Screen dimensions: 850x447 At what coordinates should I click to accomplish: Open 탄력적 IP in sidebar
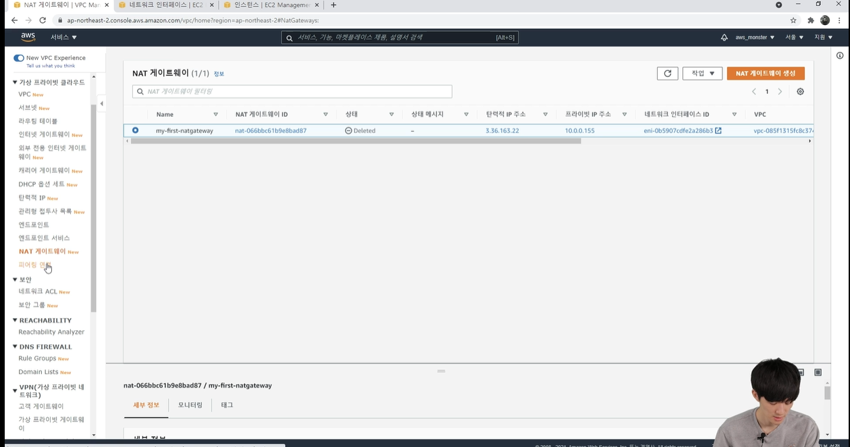click(32, 198)
